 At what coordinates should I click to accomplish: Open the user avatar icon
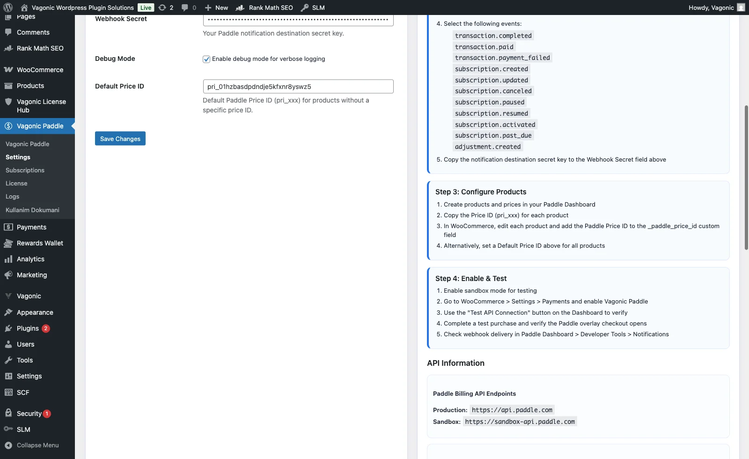pos(741,7)
